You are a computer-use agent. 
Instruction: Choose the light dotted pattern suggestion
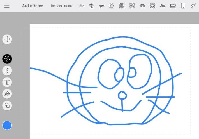pos(132,6)
